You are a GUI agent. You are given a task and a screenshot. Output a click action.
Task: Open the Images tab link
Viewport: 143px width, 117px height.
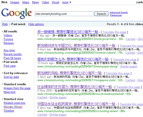15,2
